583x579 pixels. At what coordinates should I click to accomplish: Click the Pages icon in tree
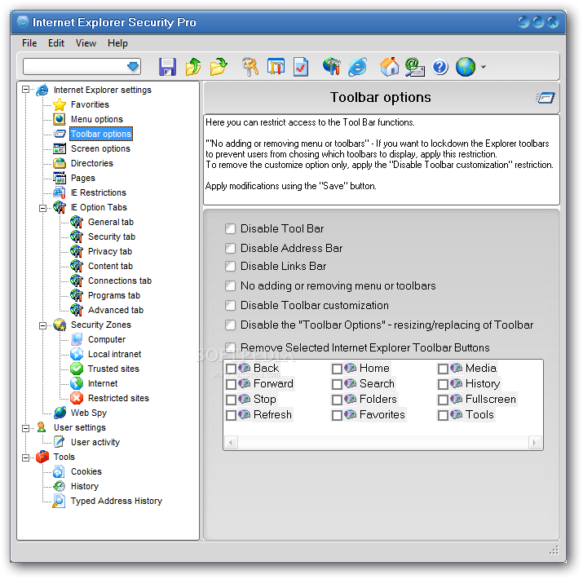60,178
